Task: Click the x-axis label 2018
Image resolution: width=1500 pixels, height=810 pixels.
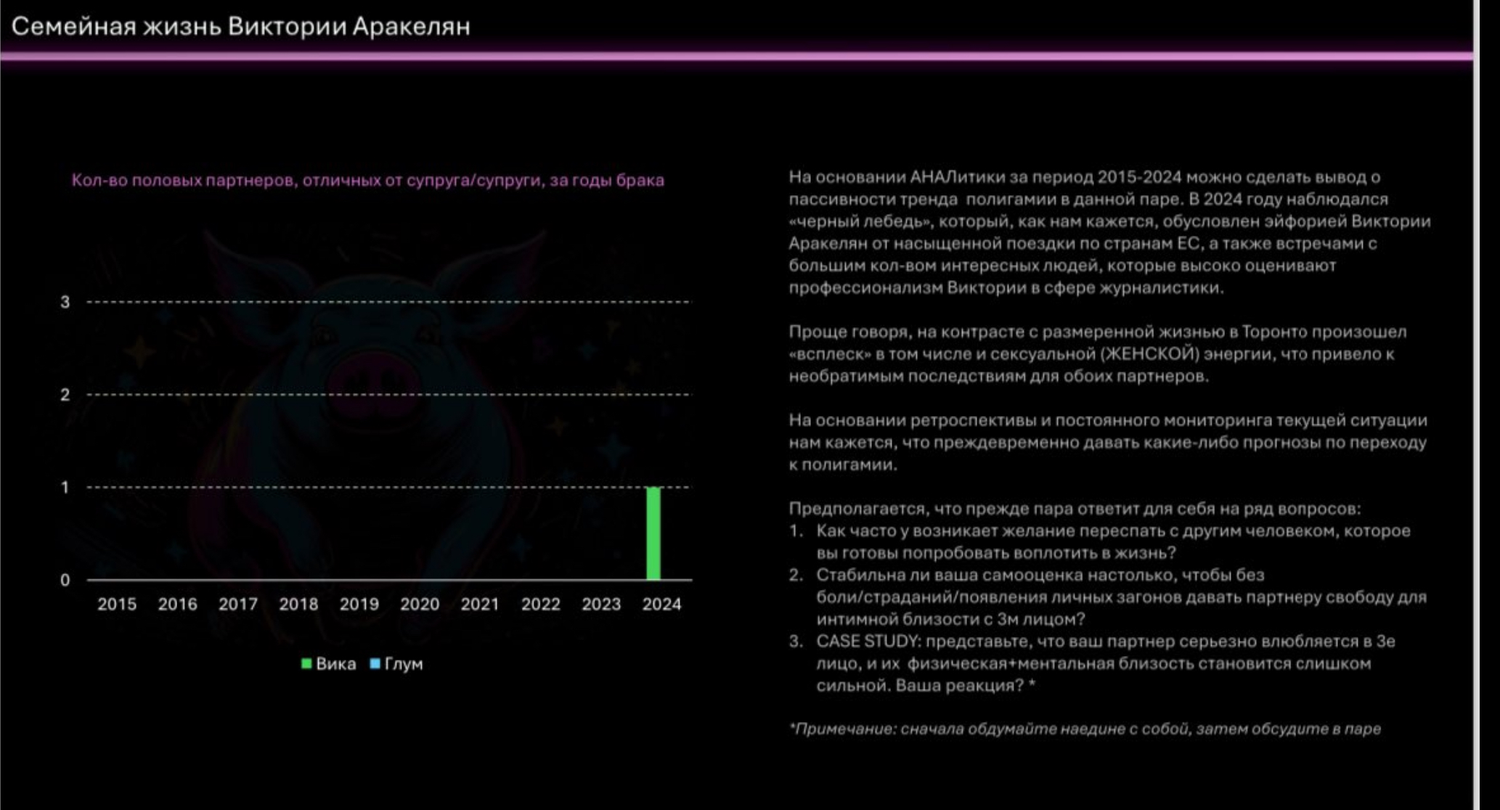Action: tap(298, 604)
